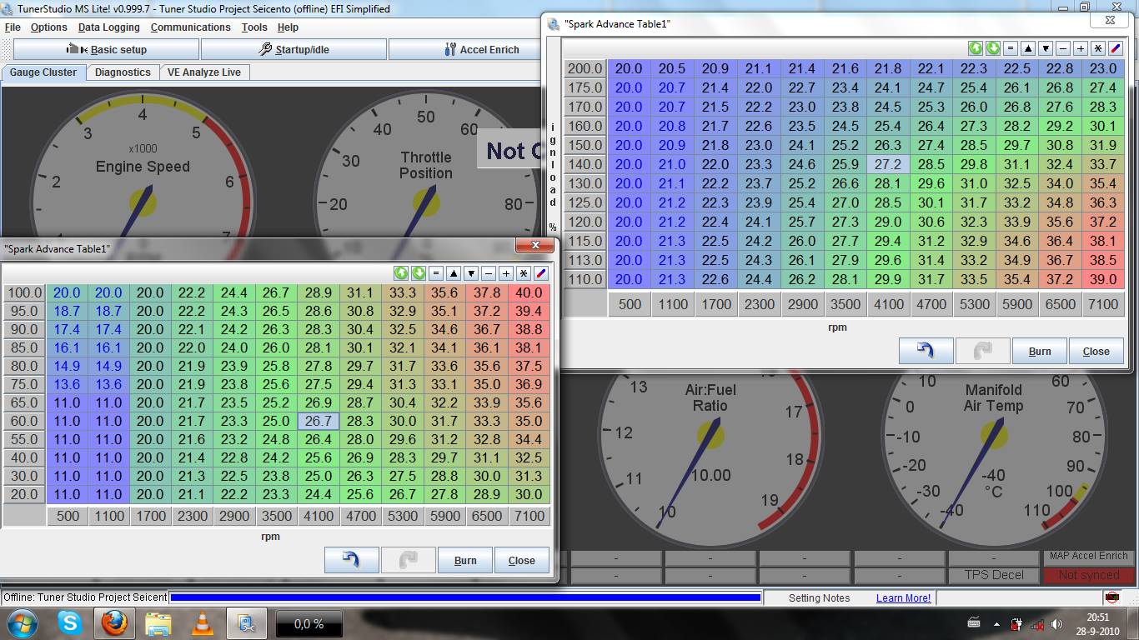Click Close in the 110–200 load table window
1139x640 pixels.
pyautogui.click(x=1096, y=351)
